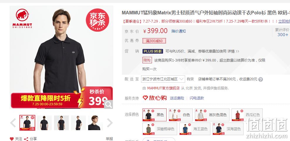
Task: Click the 举报 report link
Action: [109, 139]
